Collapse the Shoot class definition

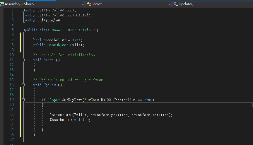coord(23,30)
